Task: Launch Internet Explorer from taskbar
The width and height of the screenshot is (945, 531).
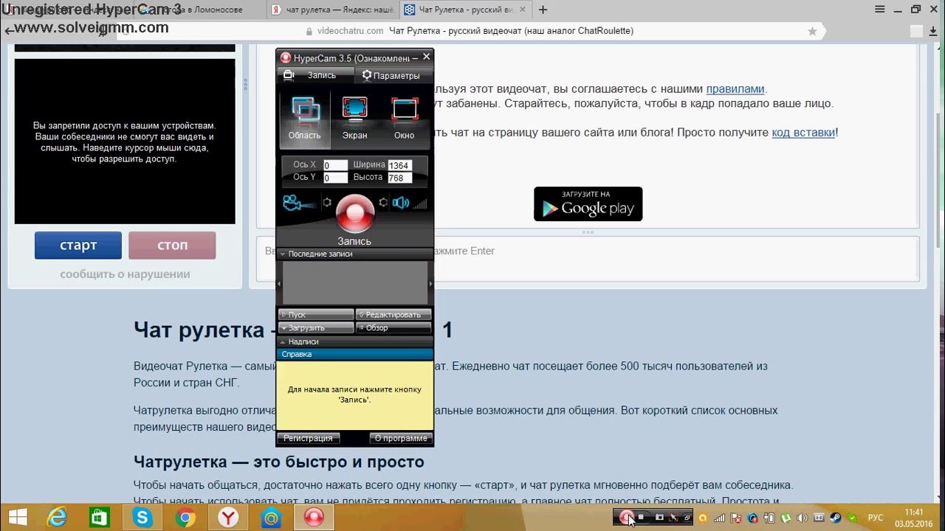Action: click(x=56, y=518)
